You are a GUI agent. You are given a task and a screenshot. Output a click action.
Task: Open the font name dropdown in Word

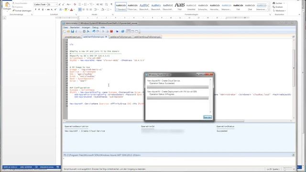tap(46, 4)
